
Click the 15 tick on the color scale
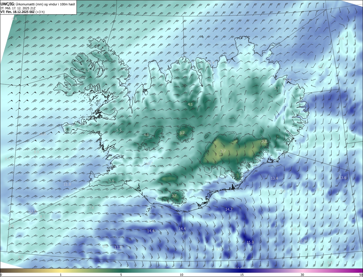(x=242, y=275)
